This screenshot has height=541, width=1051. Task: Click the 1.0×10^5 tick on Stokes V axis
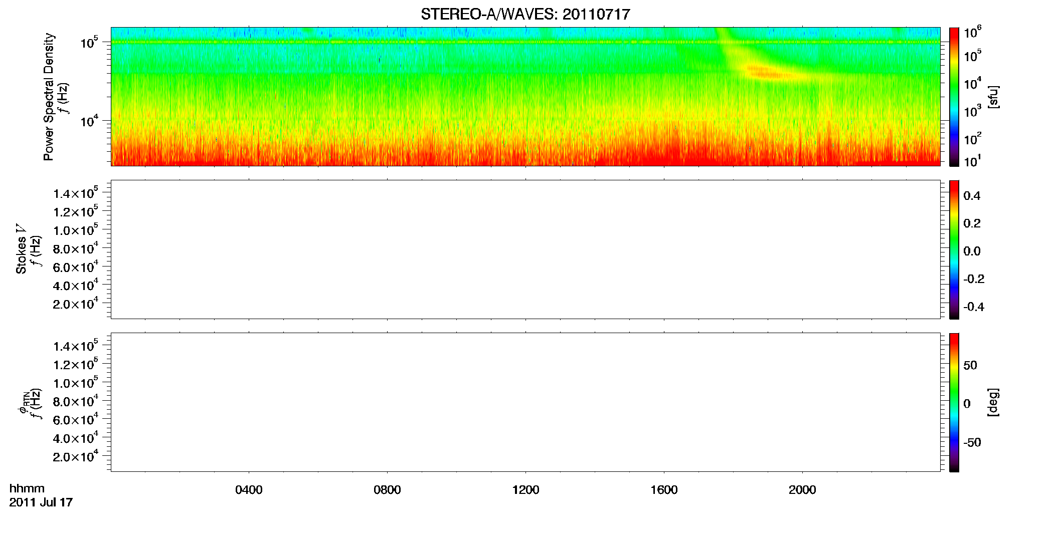click(x=76, y=230)
